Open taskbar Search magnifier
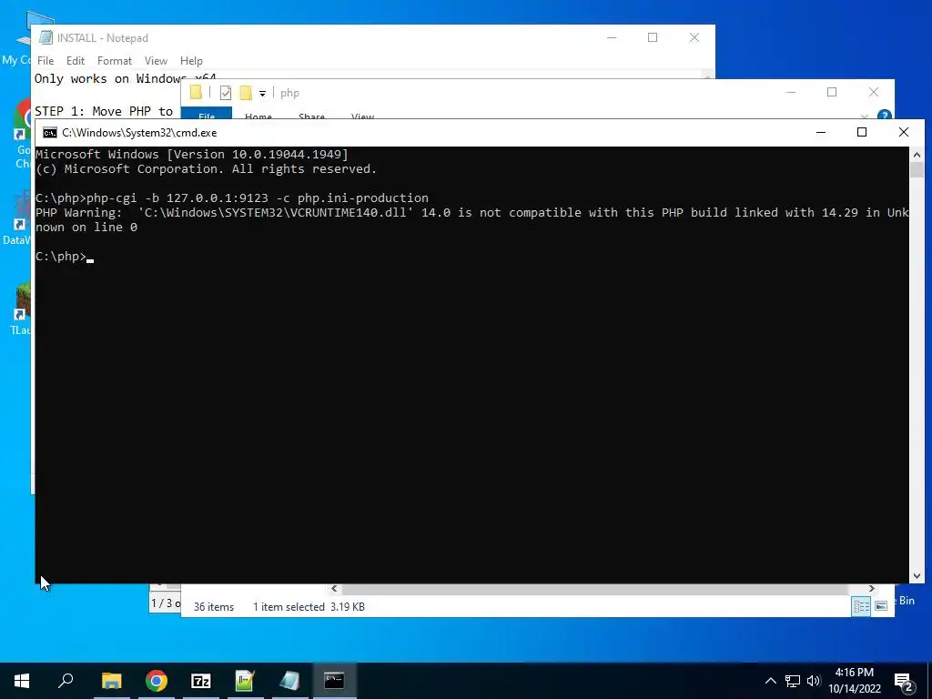Viewport: 932px width, 699px height. click(x=66, y=681)
